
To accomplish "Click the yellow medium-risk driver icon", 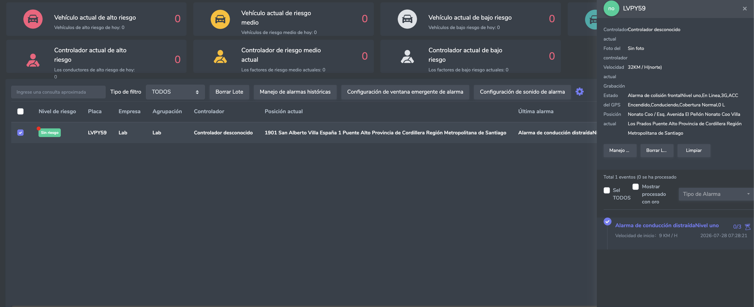I will pyautogui.click(x=220, y=56).
